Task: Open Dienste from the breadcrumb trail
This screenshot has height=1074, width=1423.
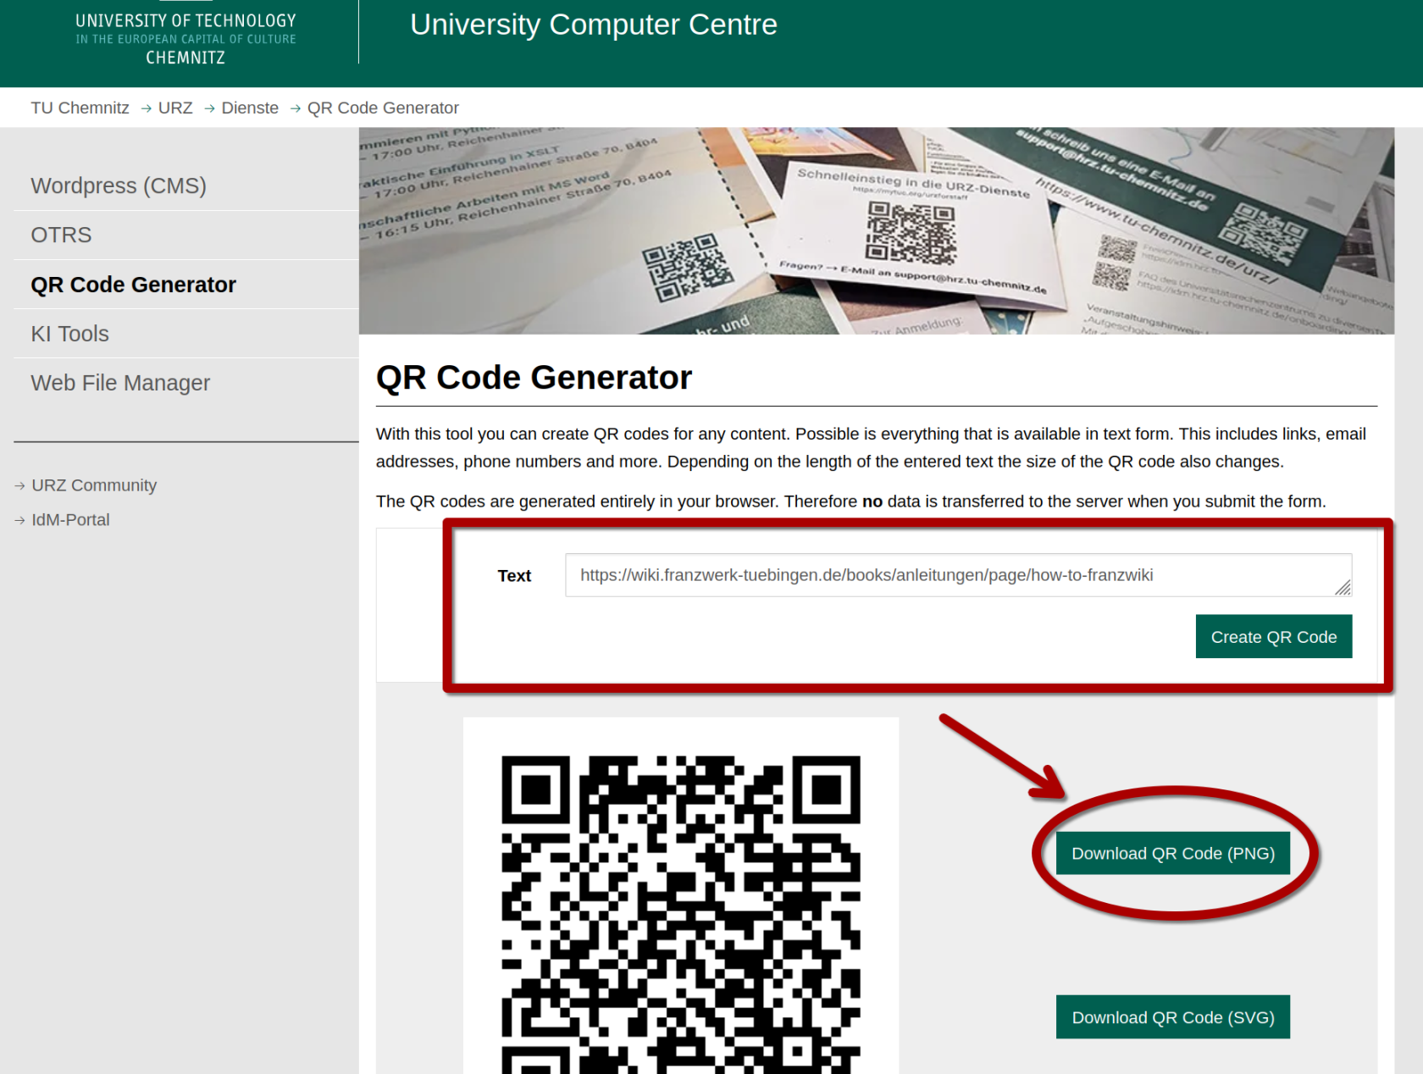Action: click(250, 108)
